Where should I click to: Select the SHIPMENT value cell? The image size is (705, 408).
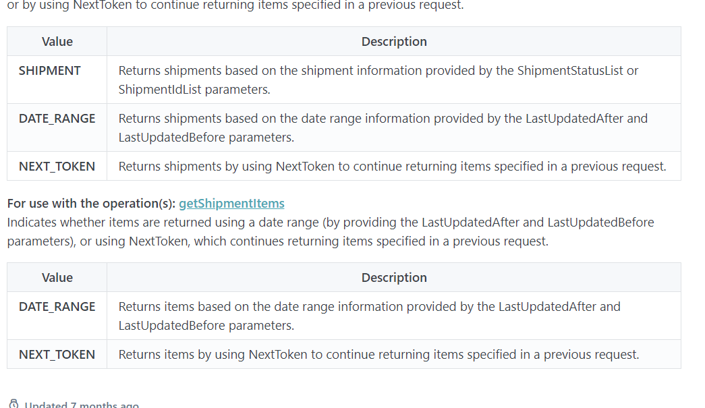(x=50, y=71)
